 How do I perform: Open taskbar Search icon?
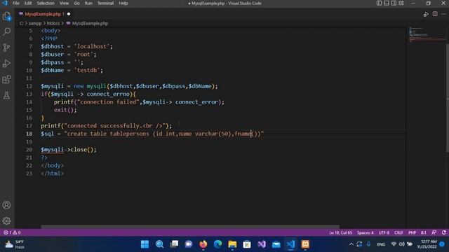[x=159, y=244]
